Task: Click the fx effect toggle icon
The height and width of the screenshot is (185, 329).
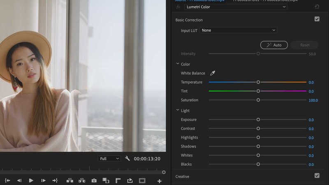Action: pyautogui.click(x=178, y=7)
